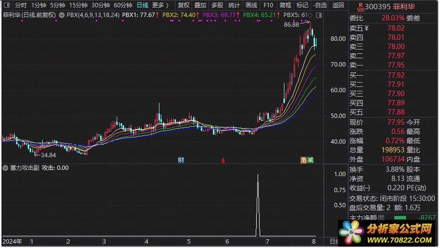Remove stock via -自选 button

point(320,5)
